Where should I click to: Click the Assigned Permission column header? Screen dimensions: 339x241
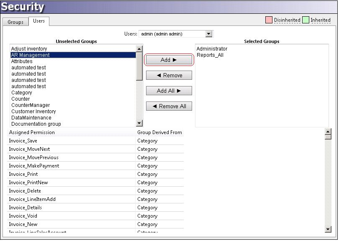tap(32, 132)
